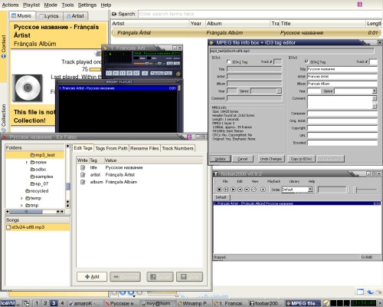Open the Tags From Path tab
The width and height of the screenshot is (383, 307).
coord(111,148)
